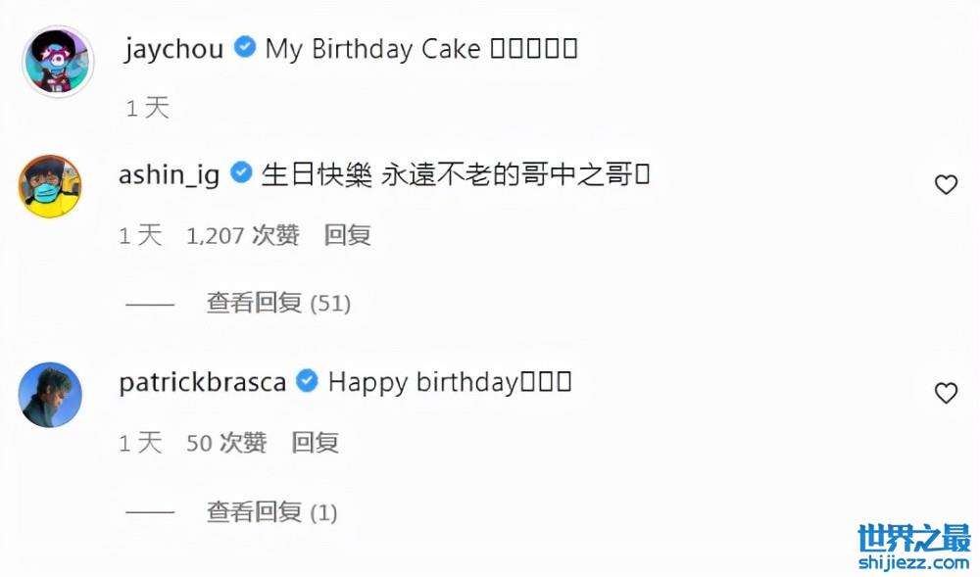Reply to patrickbrasca's comment via 回复
This screenshot has height=577, width=980.
point(315,443)
